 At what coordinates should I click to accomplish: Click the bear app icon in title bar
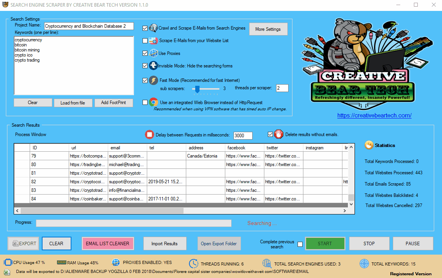[5, 5]
